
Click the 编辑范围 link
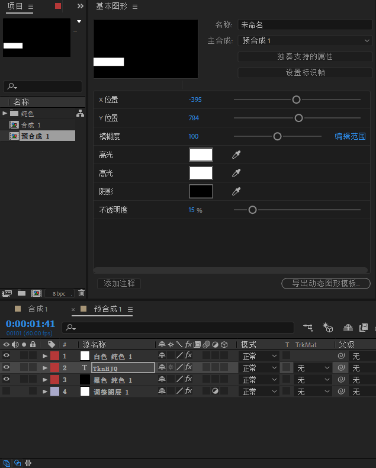350,136
